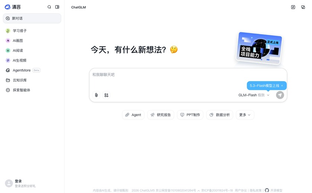Open the 京ICP备 record link
Image resolution: width=312 pixels, height=193 pixels.
click(x=217, y=190)
